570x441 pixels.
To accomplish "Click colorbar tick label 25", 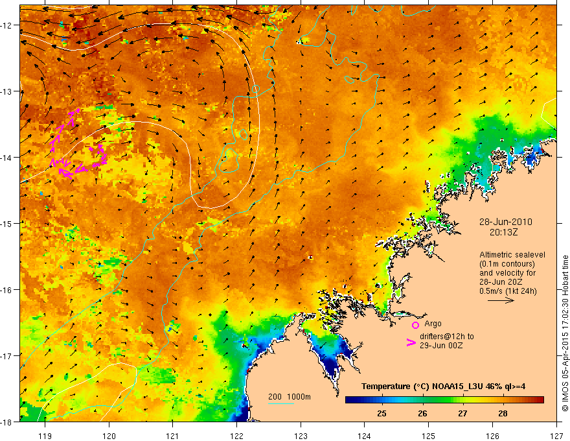I will click(382, 414).
